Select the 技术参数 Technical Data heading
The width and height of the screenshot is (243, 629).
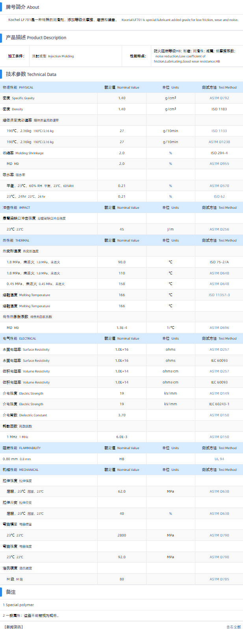click(31, 74)
